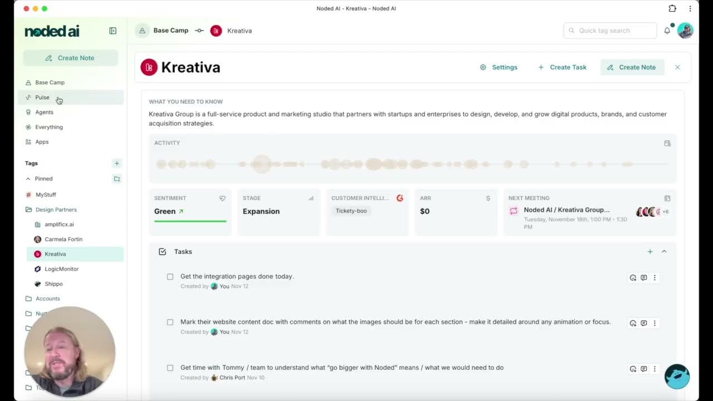Click the Base Camp breadcrumb

pos(170,31)
